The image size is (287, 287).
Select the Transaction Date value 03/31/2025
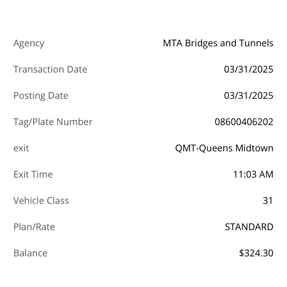coord(249,70)
